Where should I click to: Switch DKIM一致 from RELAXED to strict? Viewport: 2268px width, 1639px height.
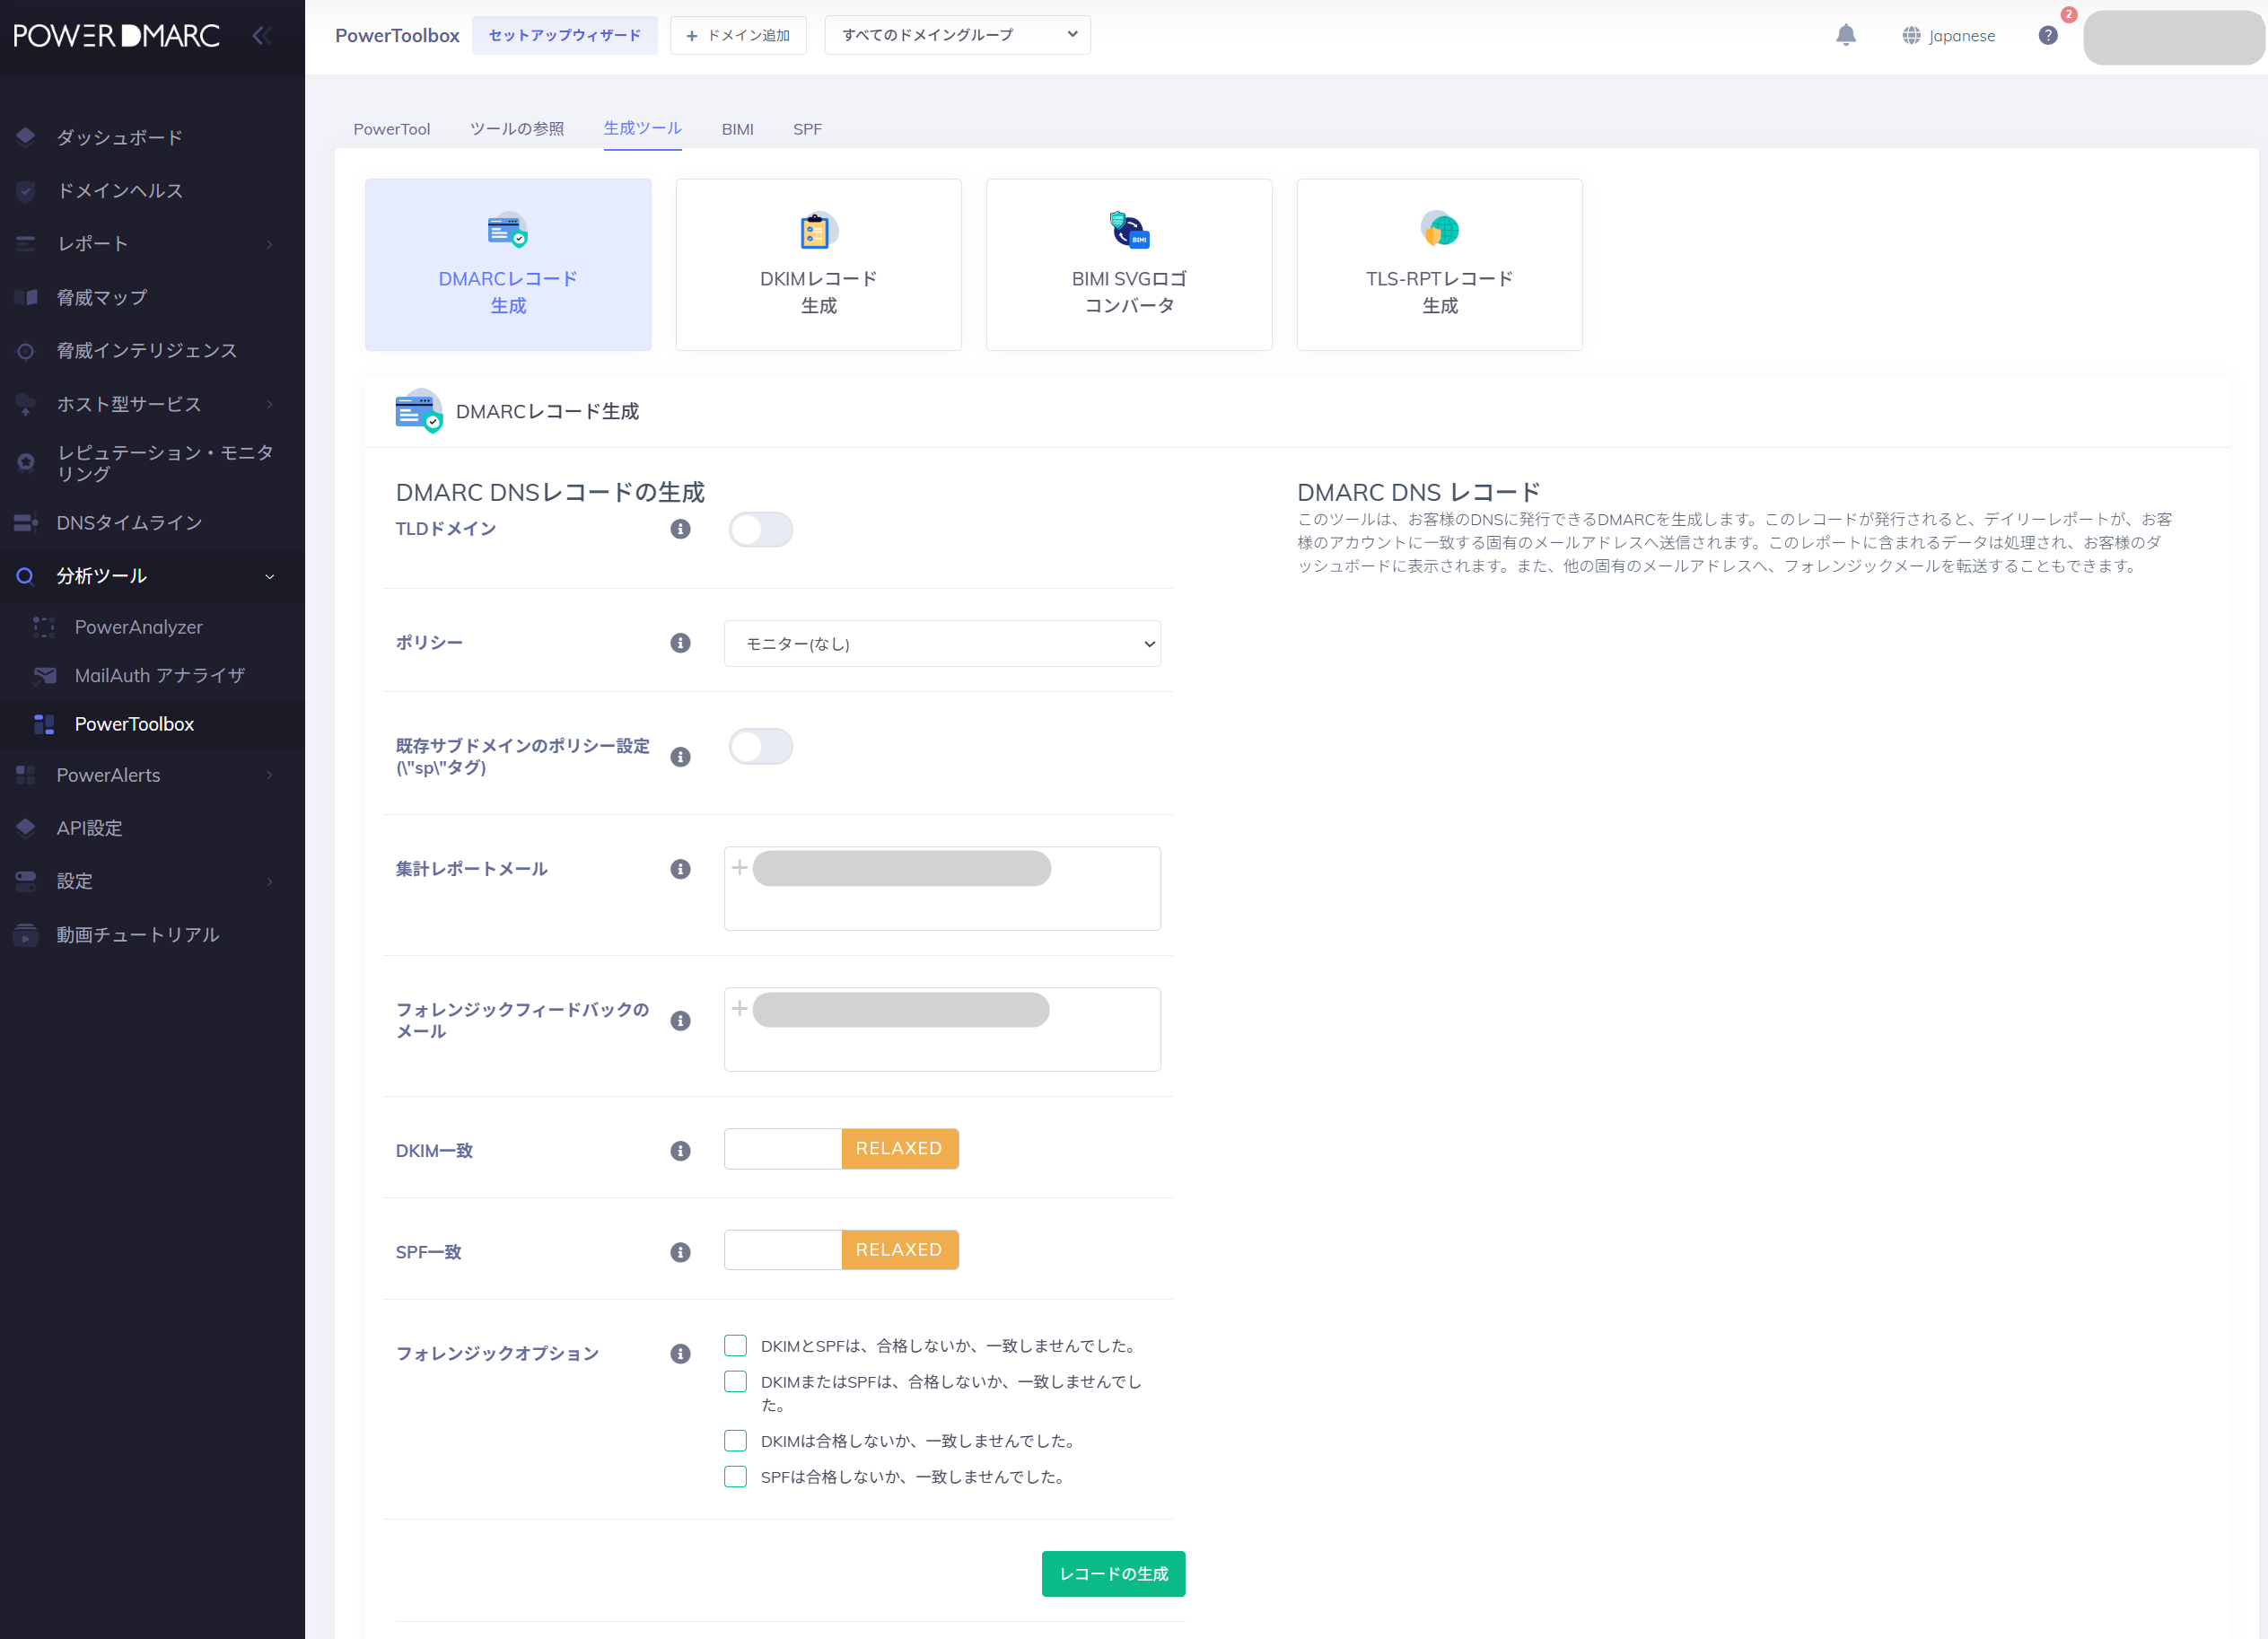click(783, 1148)
